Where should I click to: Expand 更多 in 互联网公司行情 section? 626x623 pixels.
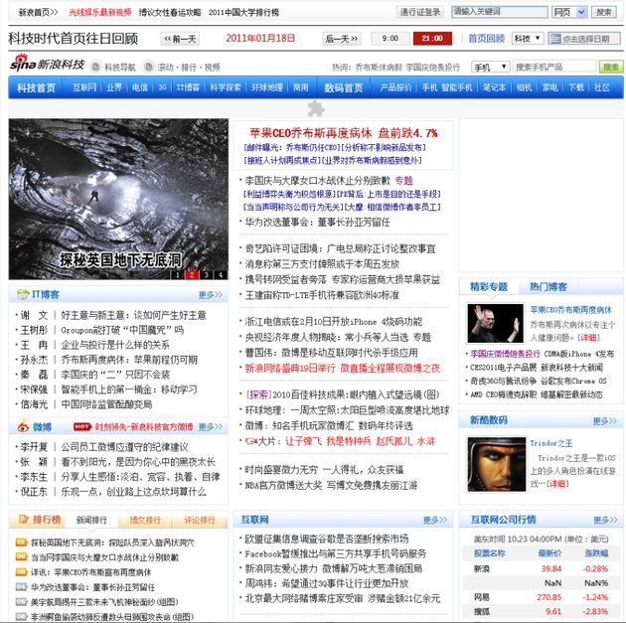coord(606,520)
